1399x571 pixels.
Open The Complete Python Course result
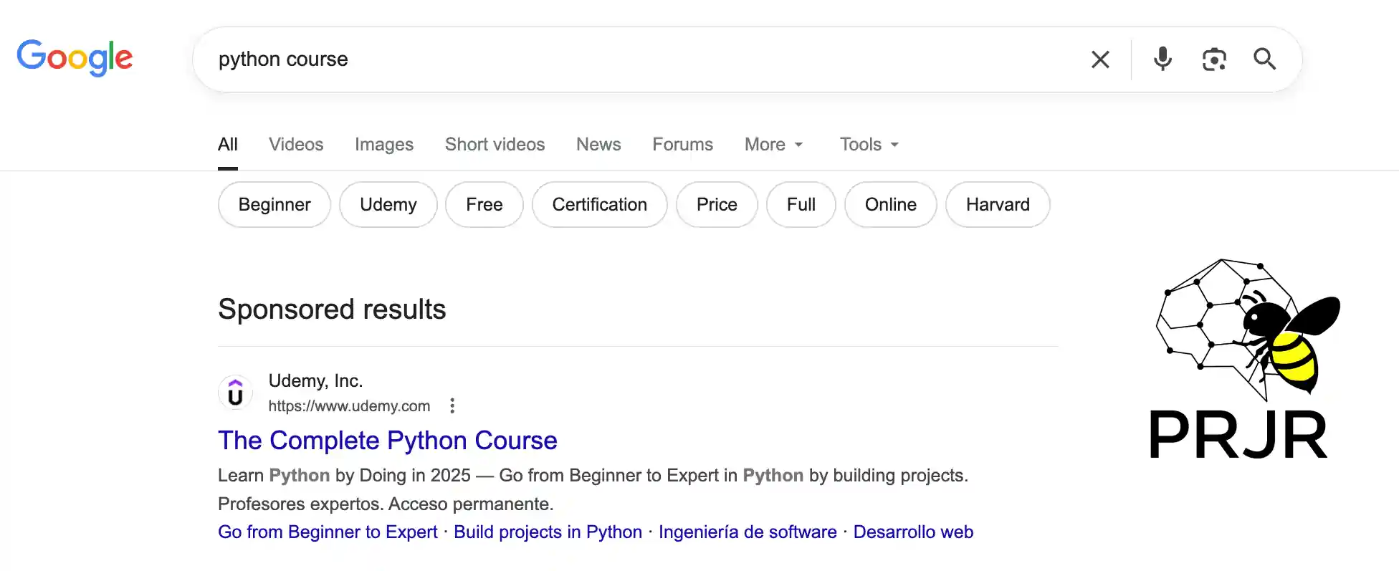coord(388,441)
